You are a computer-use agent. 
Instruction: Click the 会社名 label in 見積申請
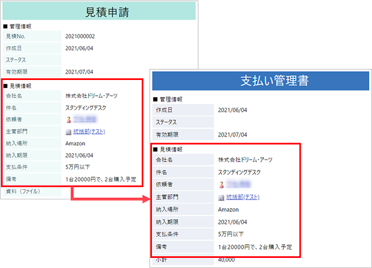point(14,96)
